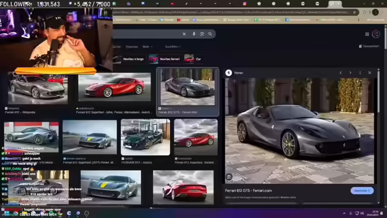Select the selected grey 812 GTS thumbnail
The image size is (387, 218).
[x=187, y=87]
